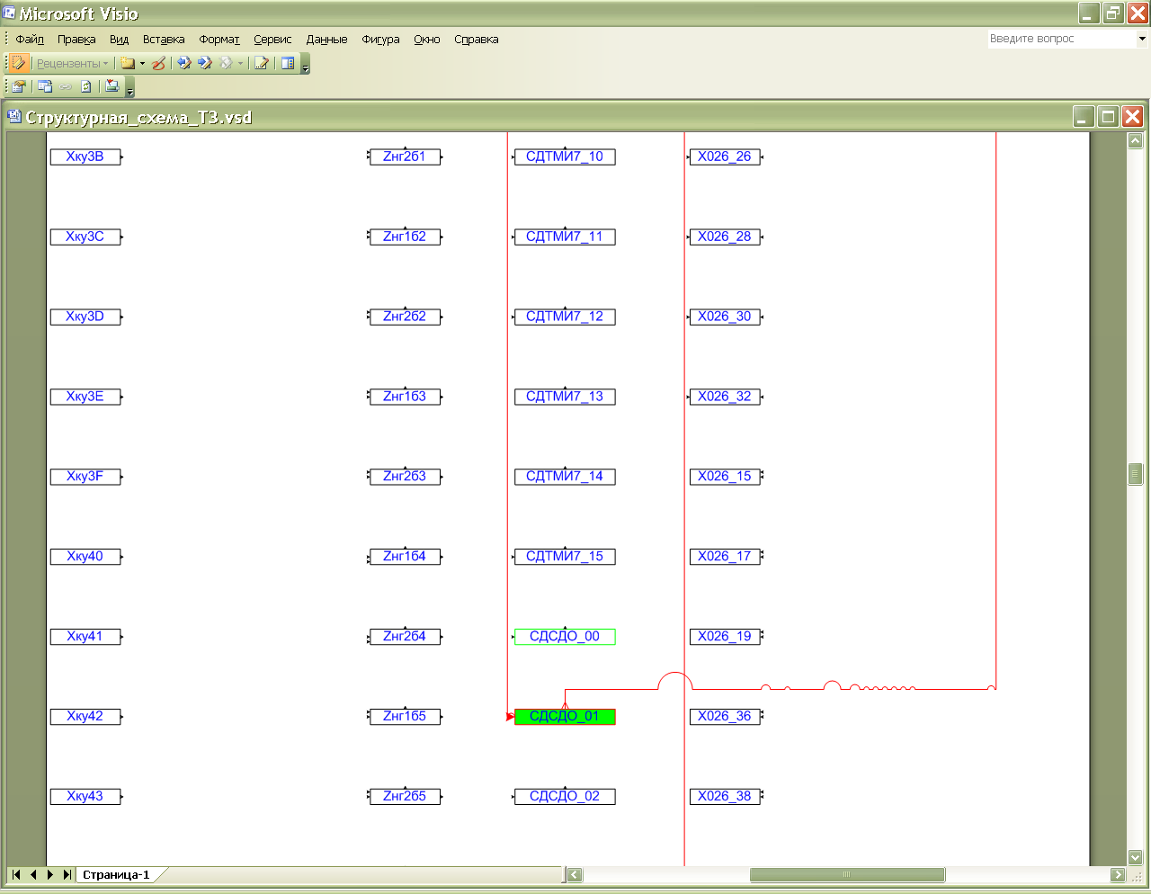The width and height of the screenshot is (1151, 894).
Task: Go to previous page tab arrow
Action: pos(33,874)
